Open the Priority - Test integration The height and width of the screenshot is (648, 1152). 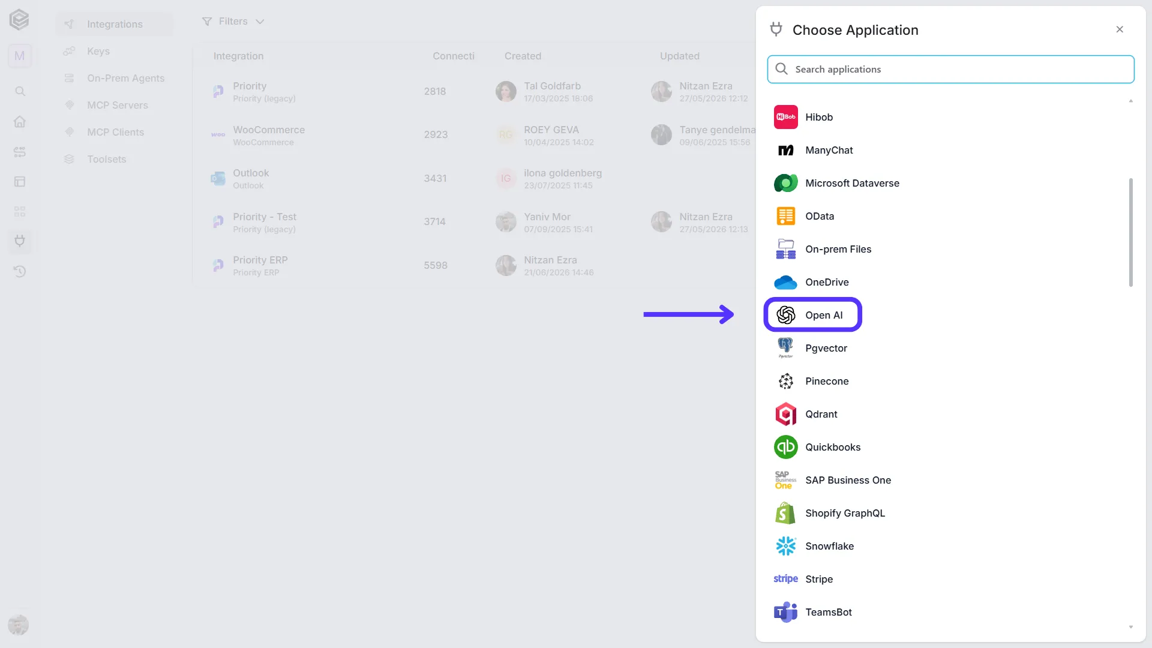click(474, 222)
